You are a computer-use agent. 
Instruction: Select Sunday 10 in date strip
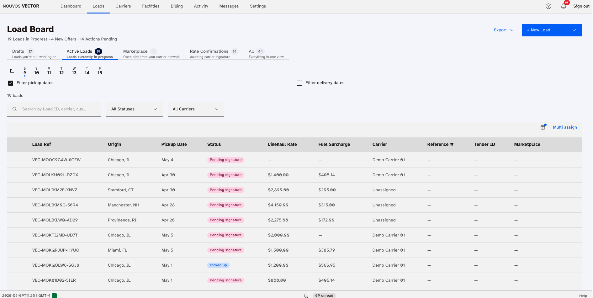(x=36, y=71)
